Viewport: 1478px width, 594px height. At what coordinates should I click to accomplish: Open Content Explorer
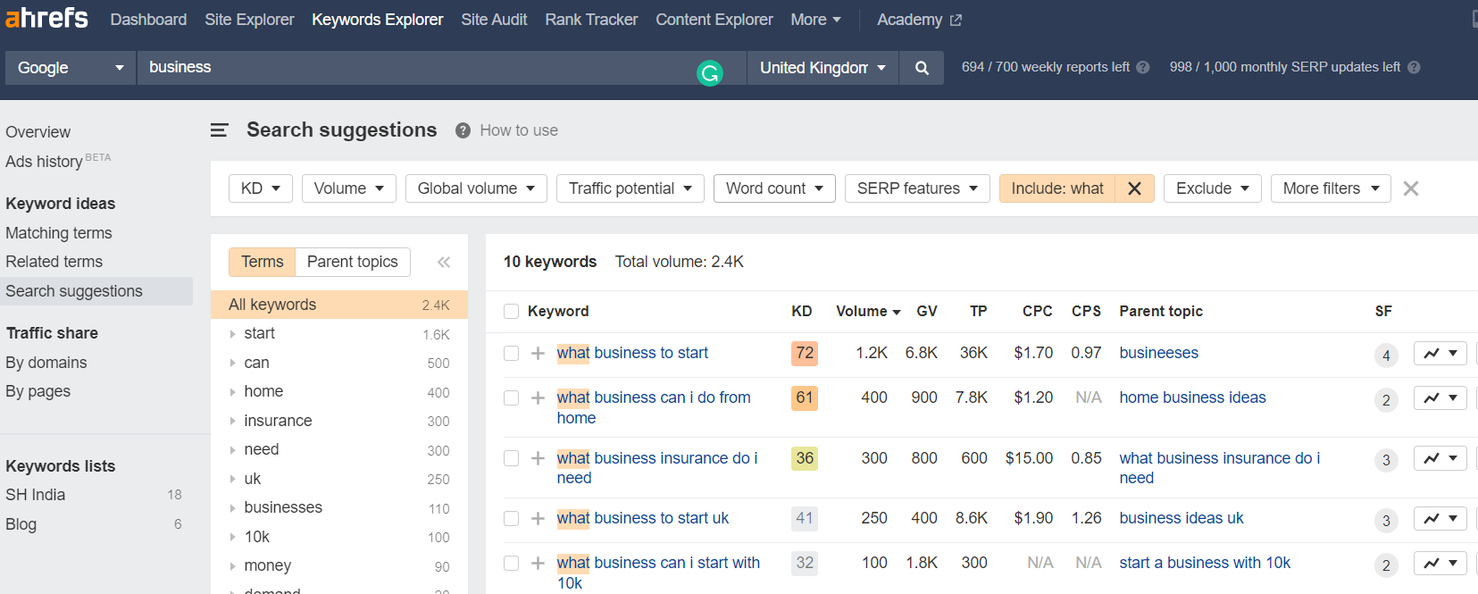(x=714, y=20)
